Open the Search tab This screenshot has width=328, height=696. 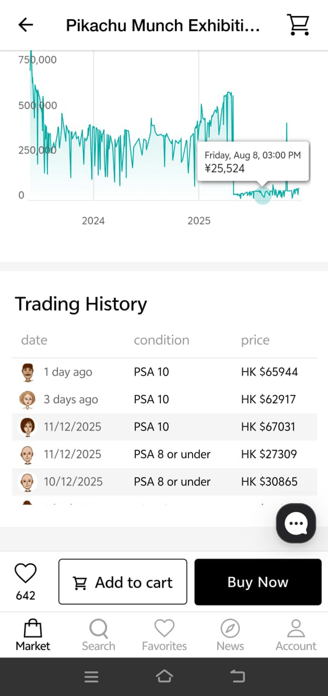(x=98, y=636)
